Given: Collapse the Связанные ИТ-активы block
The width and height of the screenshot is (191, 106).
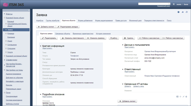Looking at the screenshot, I should pyautogui.click(x=123, y=84).
